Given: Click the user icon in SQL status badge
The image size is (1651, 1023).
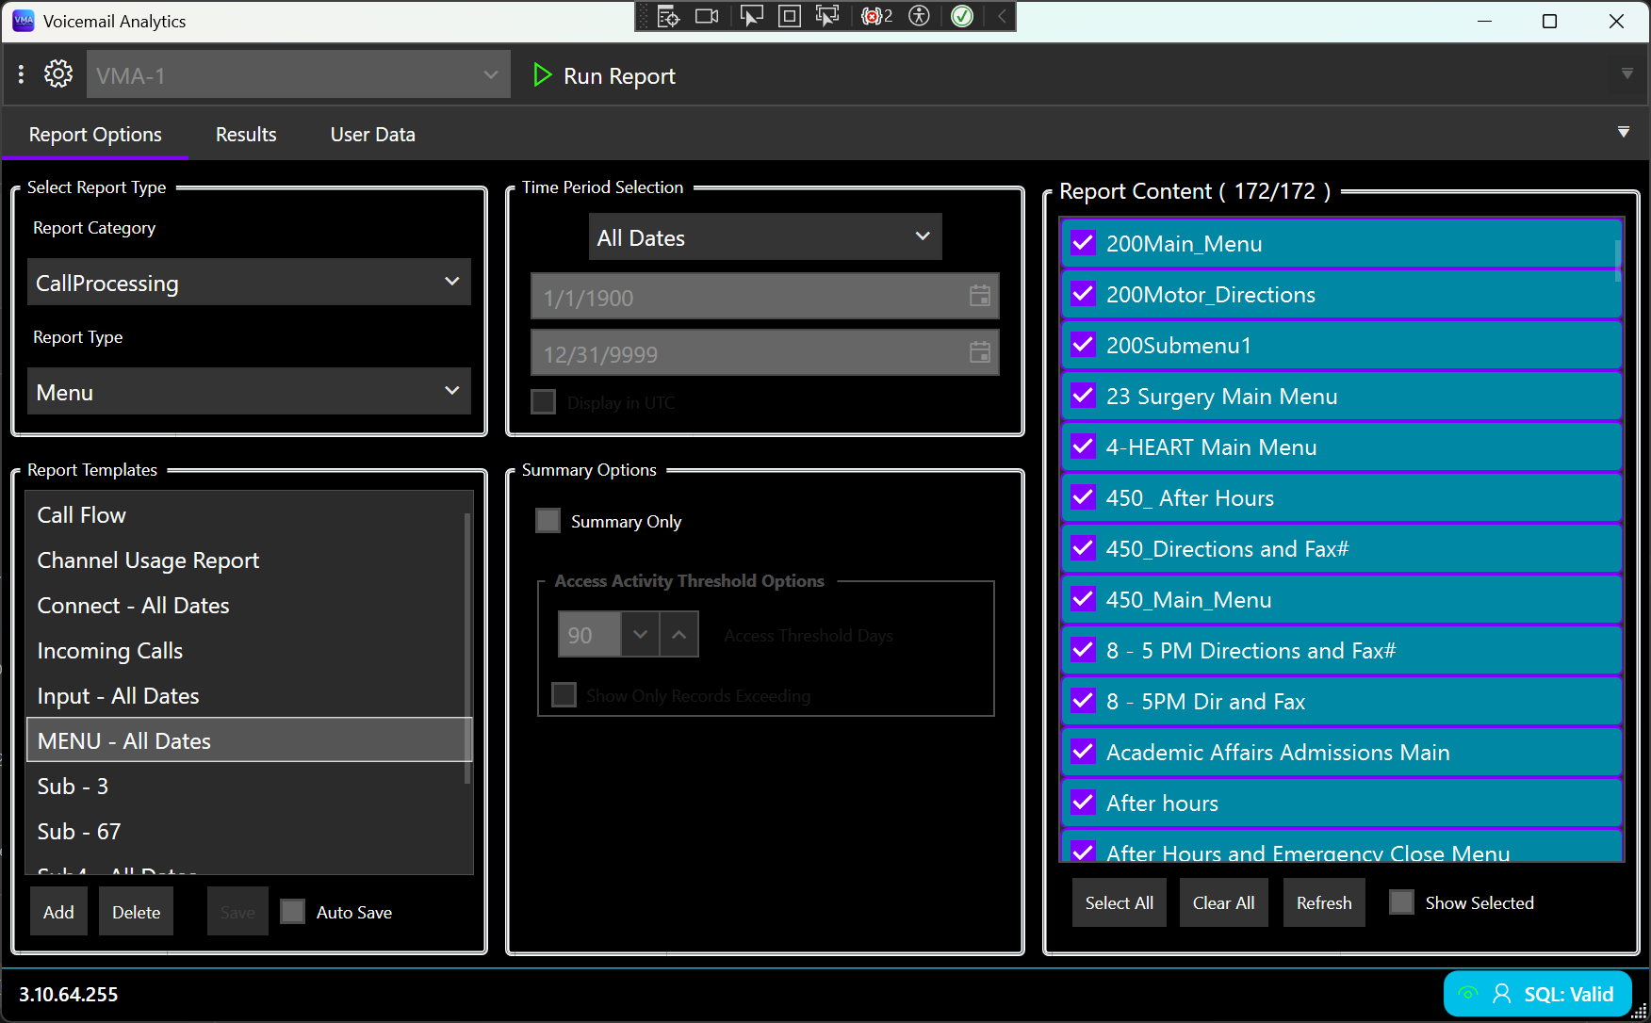Looking at the screenshot, I should (1502, 994).
